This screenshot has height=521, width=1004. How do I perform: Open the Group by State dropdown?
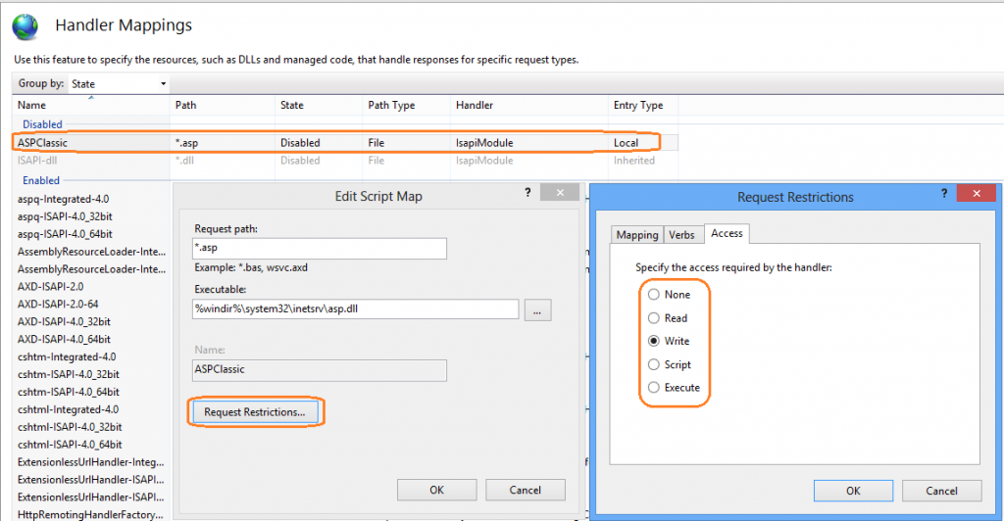tap(119, 84)
